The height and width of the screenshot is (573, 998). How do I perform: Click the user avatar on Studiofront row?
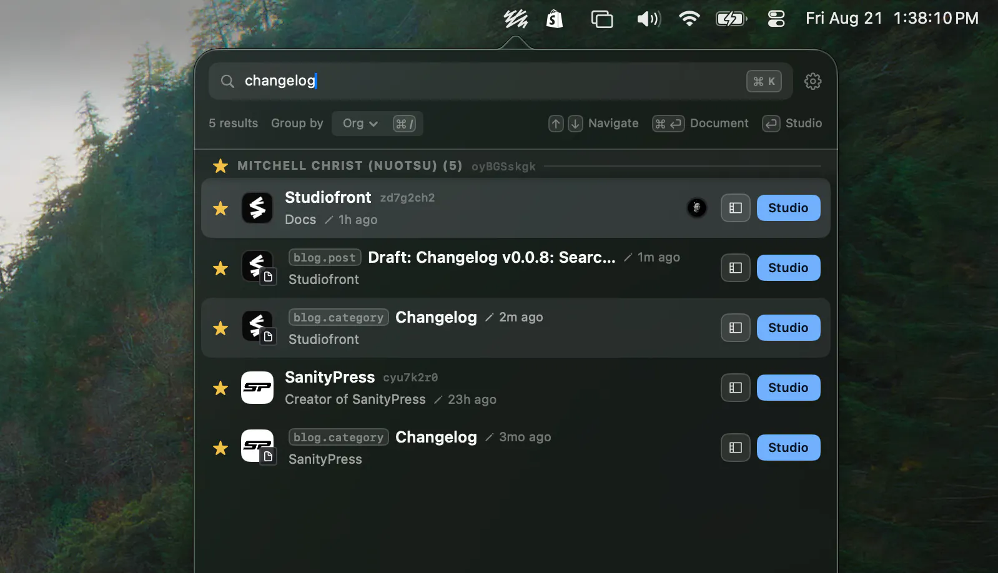tap(697, 208)
